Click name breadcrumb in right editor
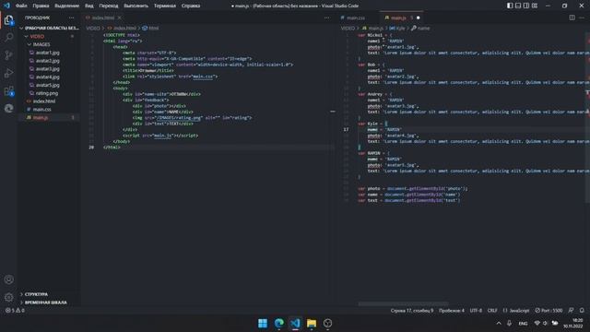This screenshot has height=332, width=590. tap(420, 29)
